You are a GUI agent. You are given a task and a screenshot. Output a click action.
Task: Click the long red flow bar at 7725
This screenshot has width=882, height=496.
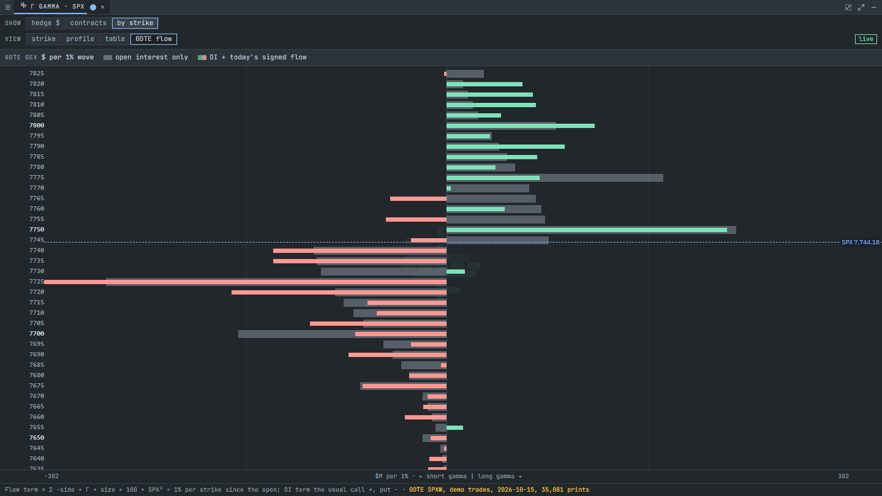(x=245, y=282)
